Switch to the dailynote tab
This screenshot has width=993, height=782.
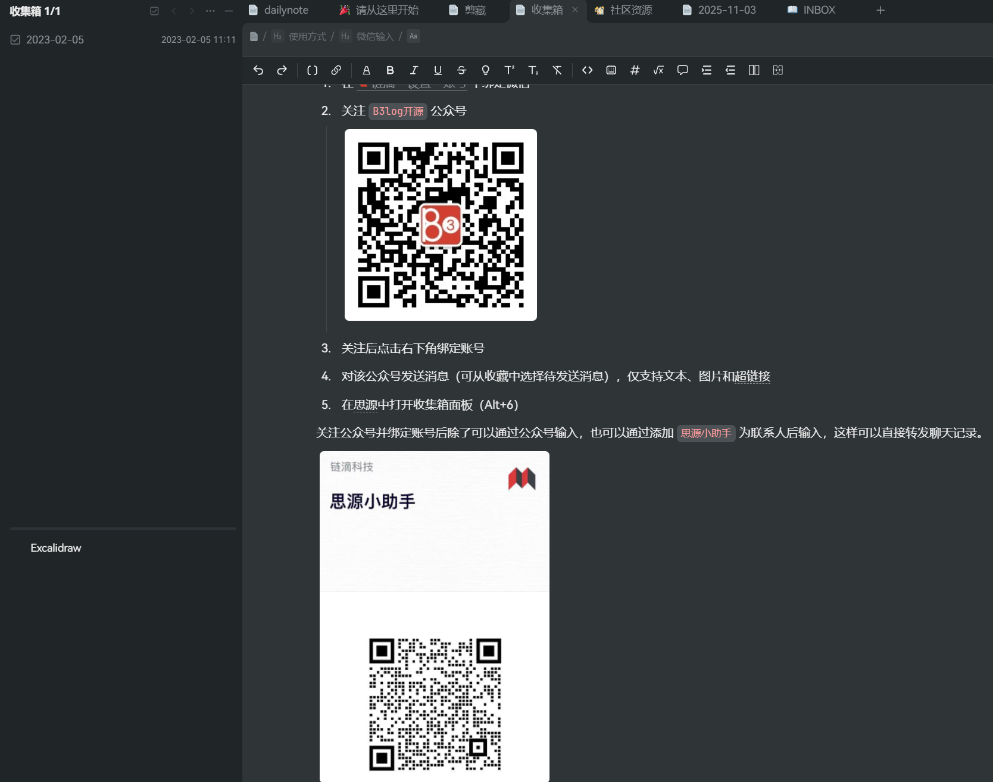tap(286, 10)
